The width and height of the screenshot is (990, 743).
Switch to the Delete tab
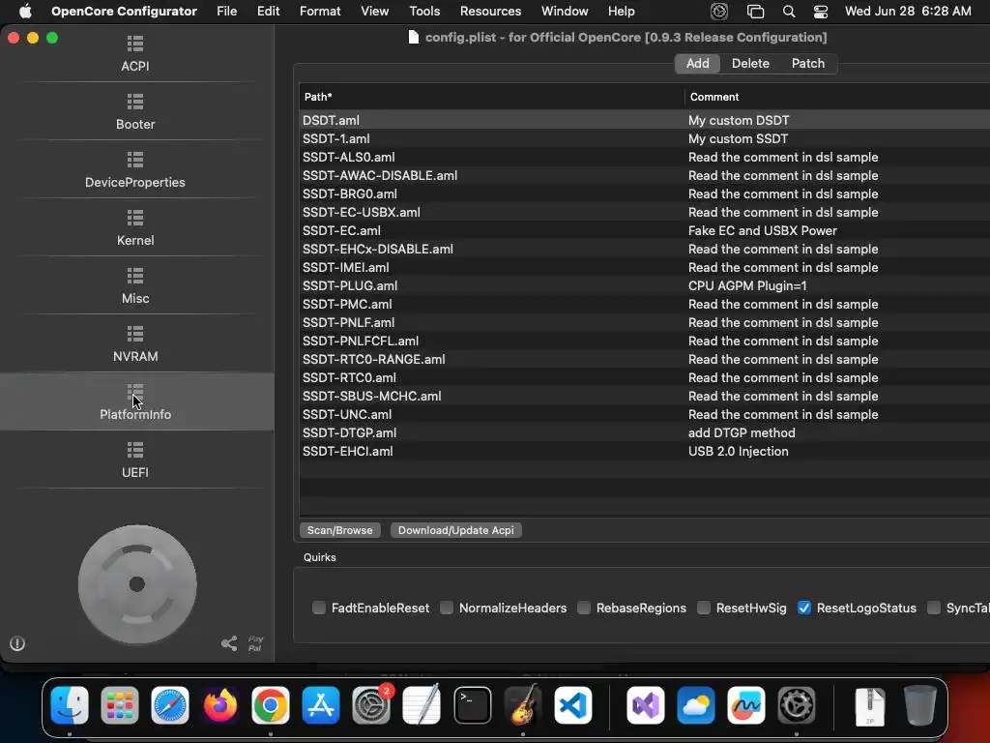[x=750, y=63]
